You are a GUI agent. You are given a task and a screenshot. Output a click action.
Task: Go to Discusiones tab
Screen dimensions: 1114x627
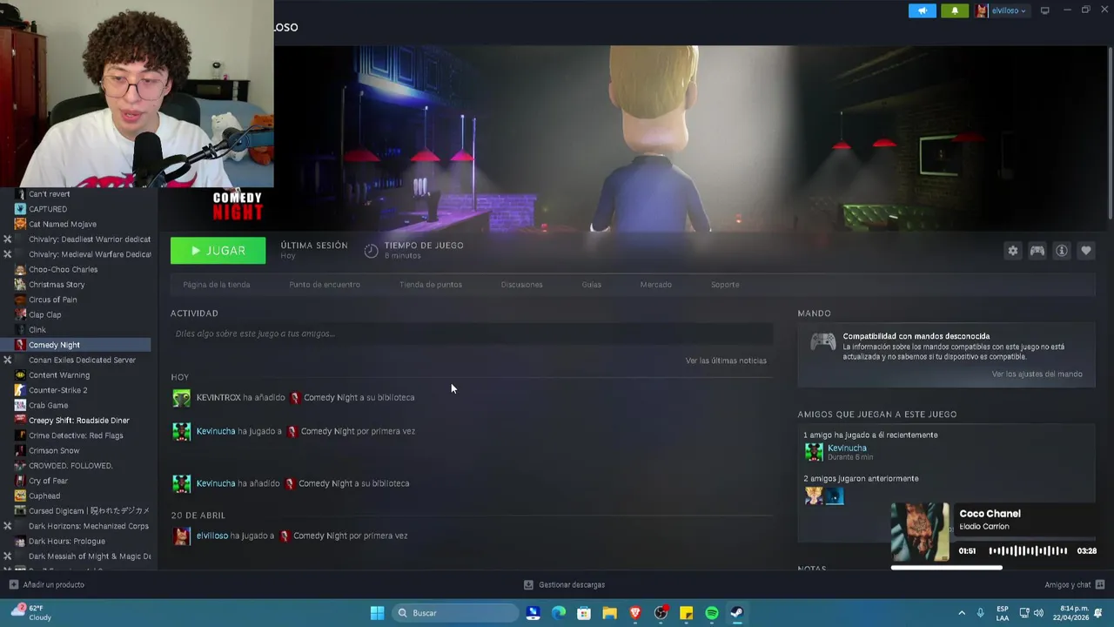[x=521, y=285]
